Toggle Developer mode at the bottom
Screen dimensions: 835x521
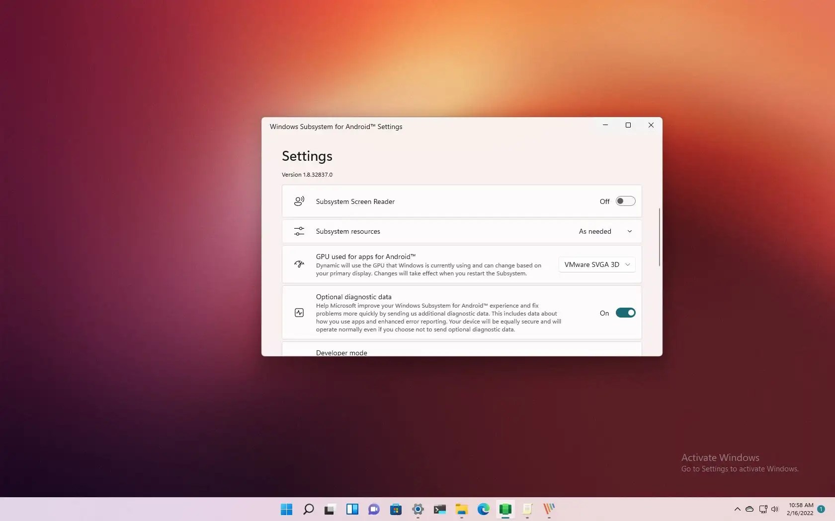(625, 353)
